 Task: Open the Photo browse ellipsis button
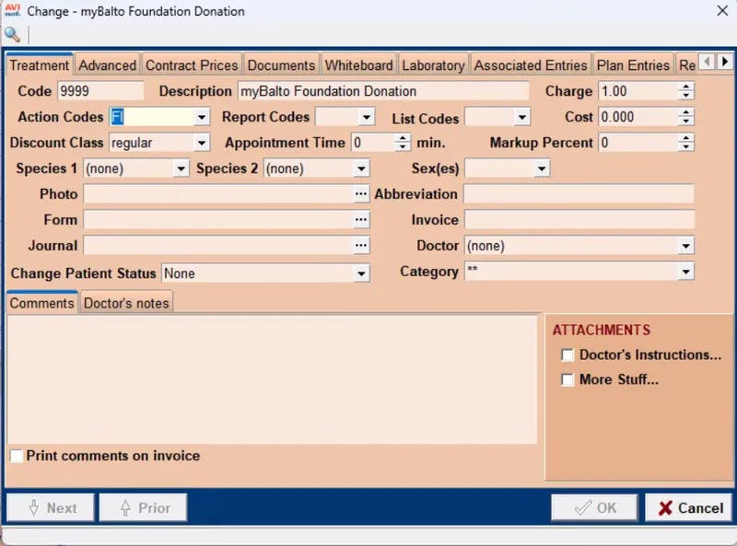tap(361, 194)
